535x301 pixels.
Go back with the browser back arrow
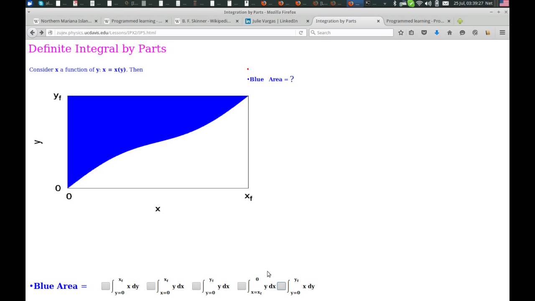tap(32, 33)
